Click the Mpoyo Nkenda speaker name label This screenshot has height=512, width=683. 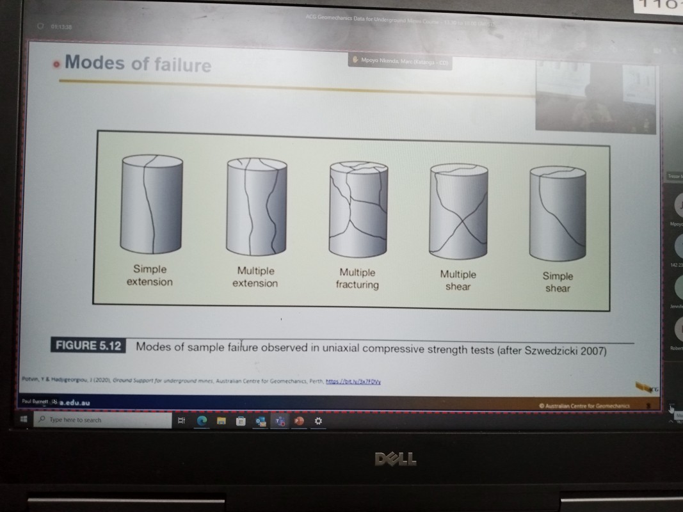[400, 62]
